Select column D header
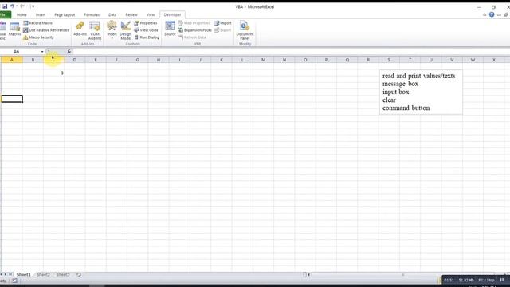Viewport: 510px width, 287px height. [x=74, y=60]
